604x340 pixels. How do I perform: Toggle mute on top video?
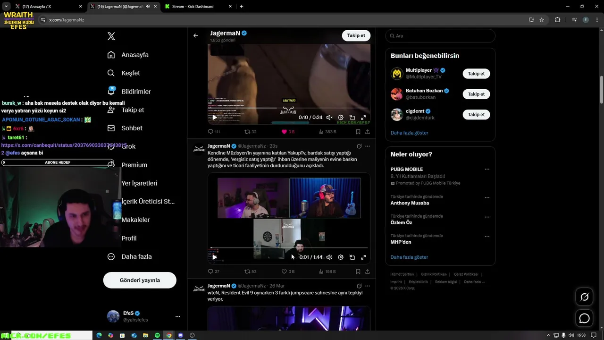(329, 118)
